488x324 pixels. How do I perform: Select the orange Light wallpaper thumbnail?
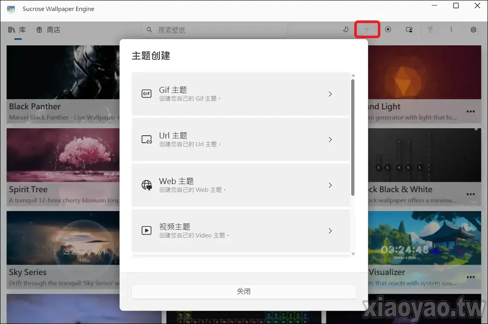[424, 72]
